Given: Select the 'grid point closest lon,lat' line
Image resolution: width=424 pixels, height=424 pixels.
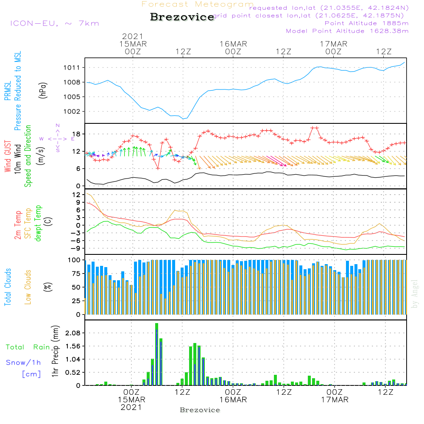Looking at the screenshot, I should pyautogui.click(x=309, y=16).
